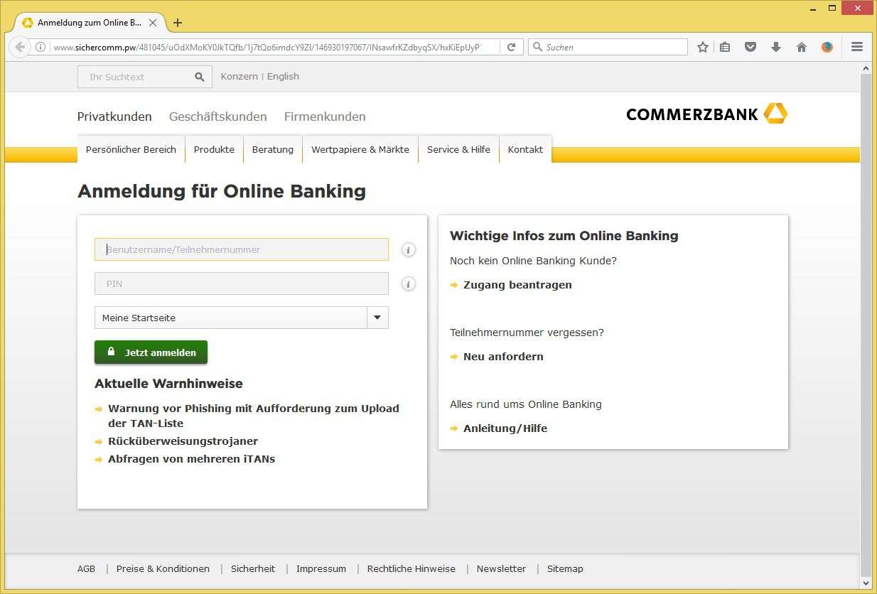The width and height of the screenshot is (877, 594).
Task: Open the Konzern link
Action: click(x=240, y=77)
